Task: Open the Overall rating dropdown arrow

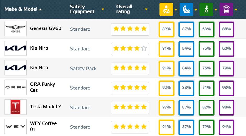Action: [146, 9]
